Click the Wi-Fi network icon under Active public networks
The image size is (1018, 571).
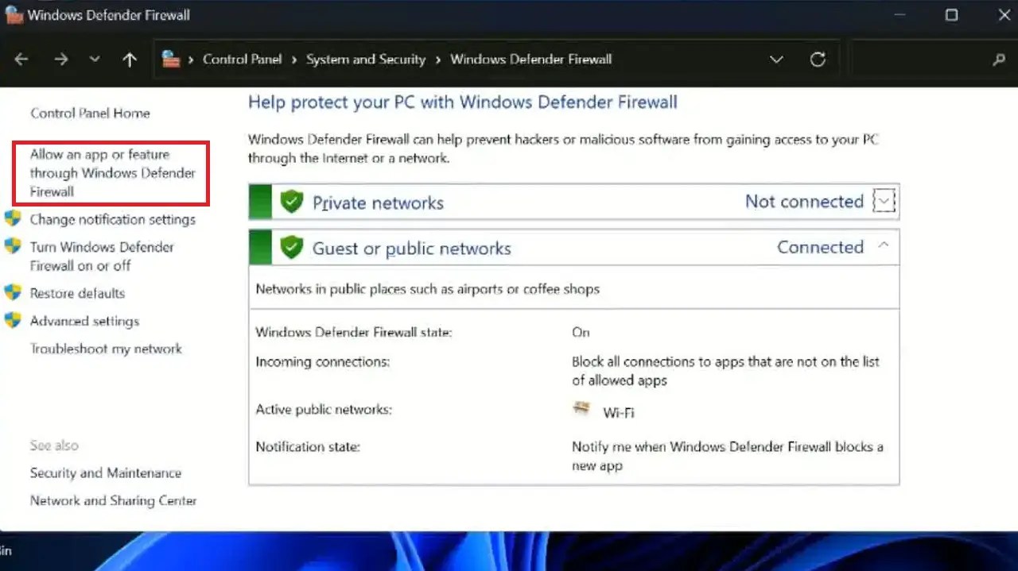point(580,411)
